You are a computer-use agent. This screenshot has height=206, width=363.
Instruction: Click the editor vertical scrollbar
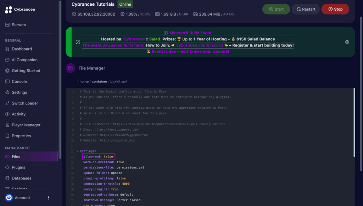pos(354,122)
